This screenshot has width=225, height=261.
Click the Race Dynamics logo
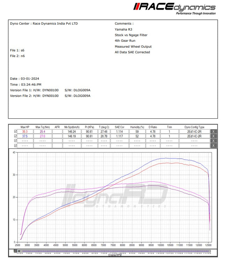pos(174,9)
